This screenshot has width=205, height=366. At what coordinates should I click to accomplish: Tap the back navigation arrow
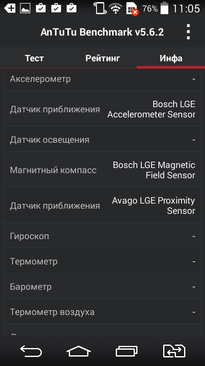click(31, 351)
